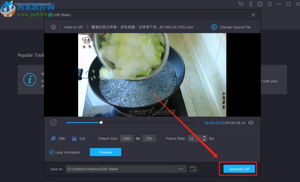This screenshot has height=182, width=300.
Task: Browse save path with three-dots button
Action: point(181,169)
